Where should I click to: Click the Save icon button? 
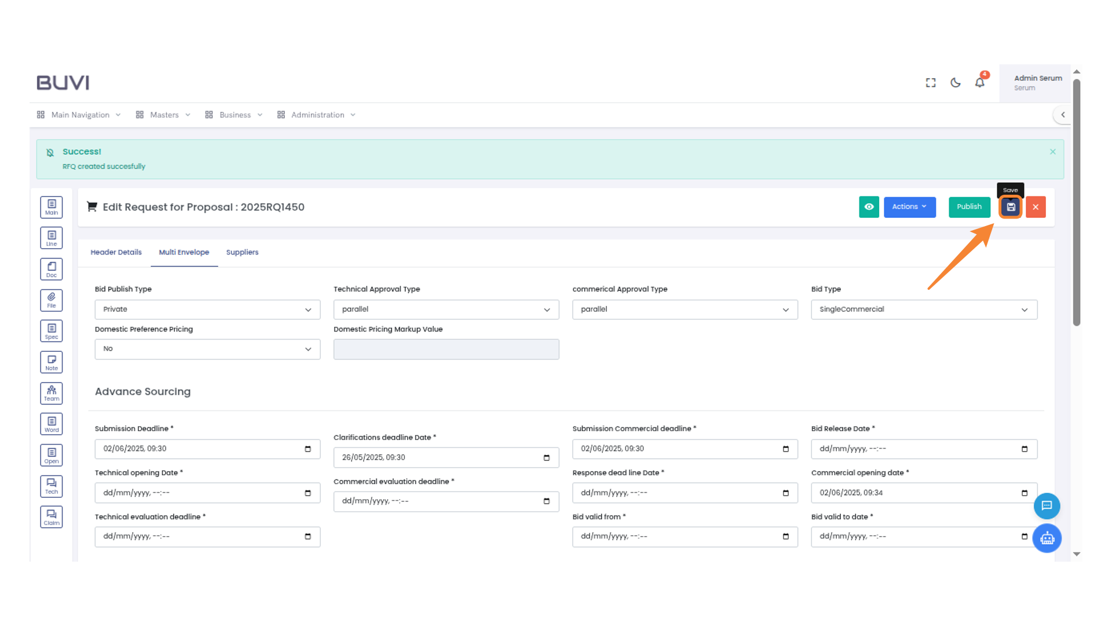(1011, 207)
